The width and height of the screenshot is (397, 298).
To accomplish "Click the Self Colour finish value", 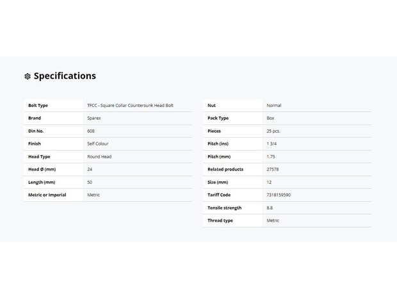I will [x=98, y=144].
